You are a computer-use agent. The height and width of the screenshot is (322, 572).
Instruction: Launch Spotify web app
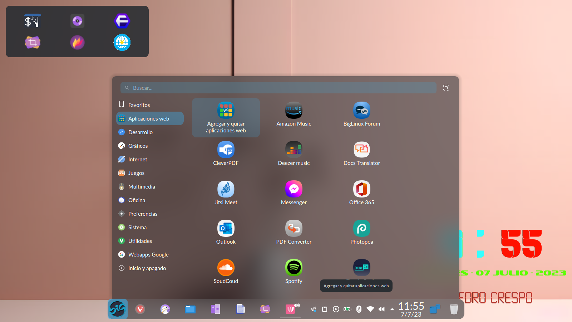(294, 272)
